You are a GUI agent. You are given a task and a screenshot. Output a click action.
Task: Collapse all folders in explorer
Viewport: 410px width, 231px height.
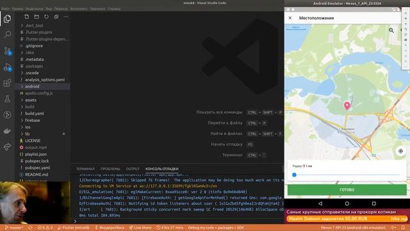click(x=56, y=17)
